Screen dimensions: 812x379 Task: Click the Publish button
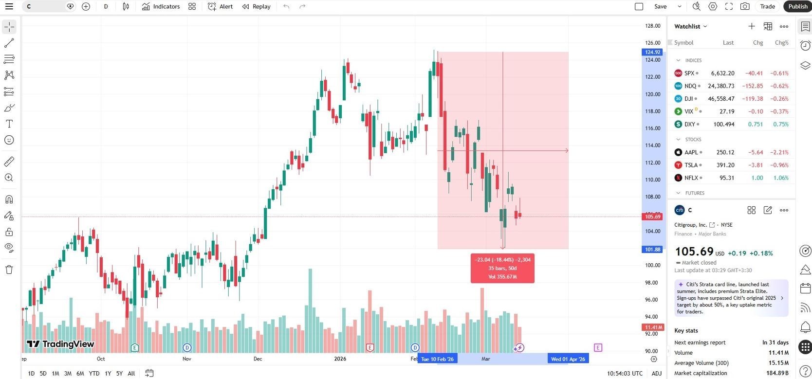797,6
